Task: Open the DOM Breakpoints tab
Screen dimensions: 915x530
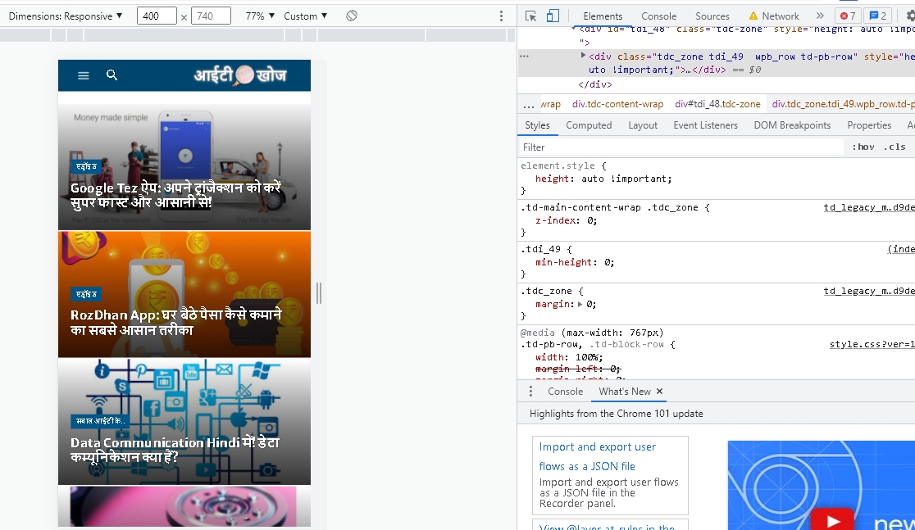Action: coord(792,125)
